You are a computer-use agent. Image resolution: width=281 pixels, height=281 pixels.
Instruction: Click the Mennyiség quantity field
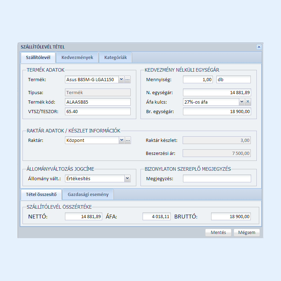[198, 80]
